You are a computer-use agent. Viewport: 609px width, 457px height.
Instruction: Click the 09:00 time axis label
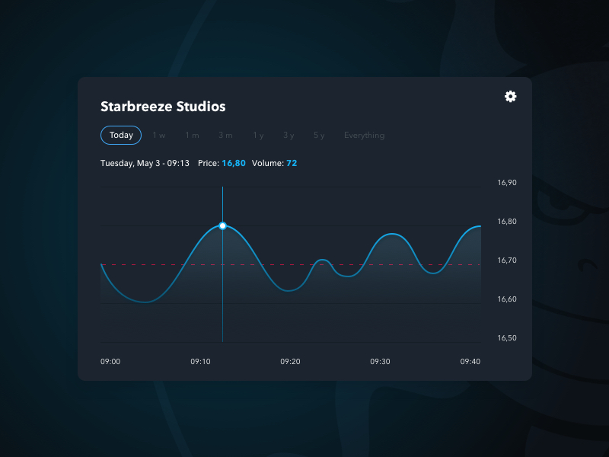[x=110, y=361]
